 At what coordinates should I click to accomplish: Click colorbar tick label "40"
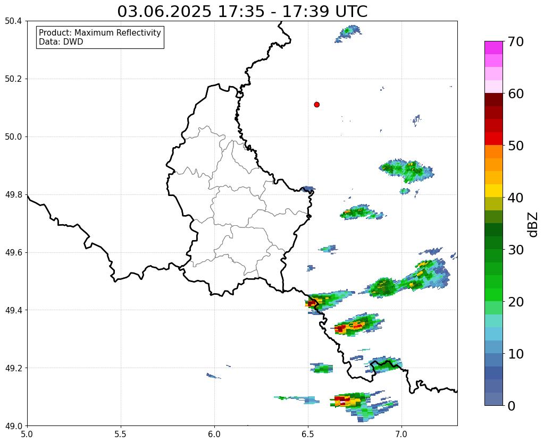[x=516, y=198]
